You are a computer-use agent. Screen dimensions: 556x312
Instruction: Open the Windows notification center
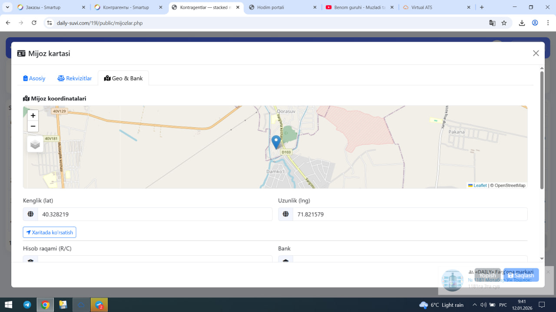[x=542, y=305]
